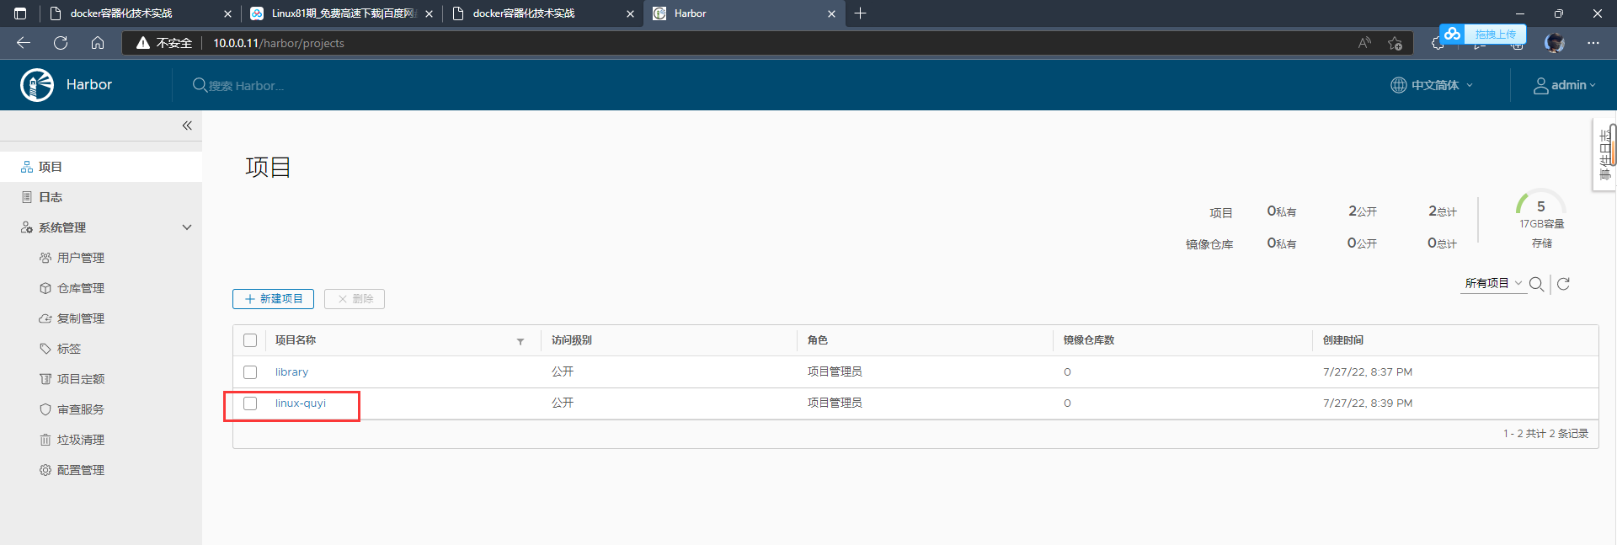The width and height of the screenshot is (1617, 545).
Task: Click the read aloud icon in address bar
Action: (1364, 43)
